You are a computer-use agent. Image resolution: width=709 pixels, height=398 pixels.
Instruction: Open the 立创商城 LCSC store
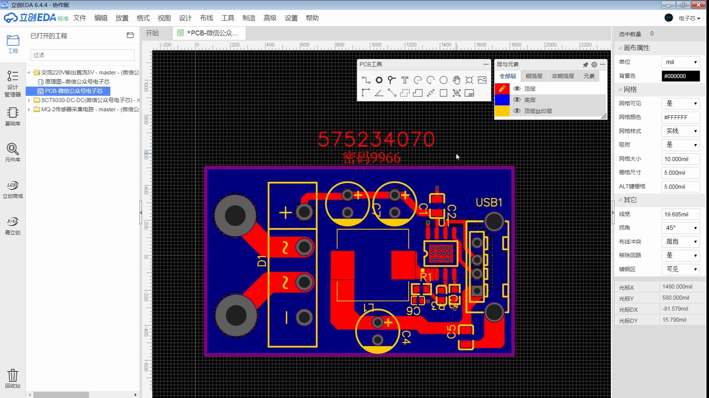click(x=13, y=189)
